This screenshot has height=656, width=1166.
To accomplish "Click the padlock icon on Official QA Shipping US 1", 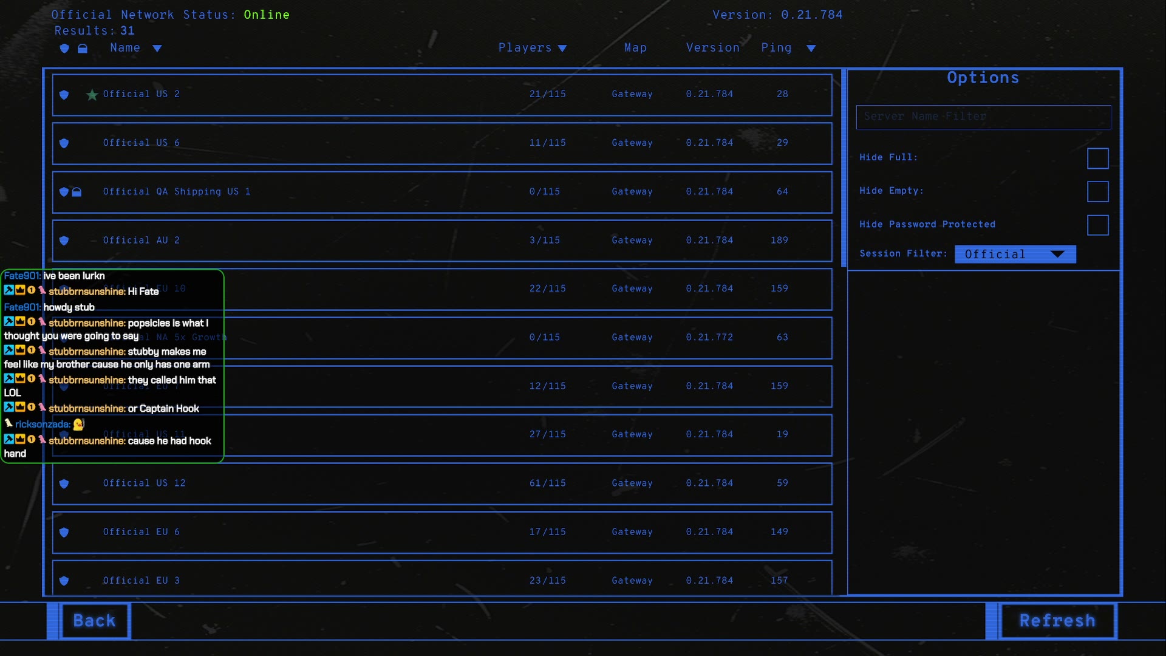I will point(77,192).
